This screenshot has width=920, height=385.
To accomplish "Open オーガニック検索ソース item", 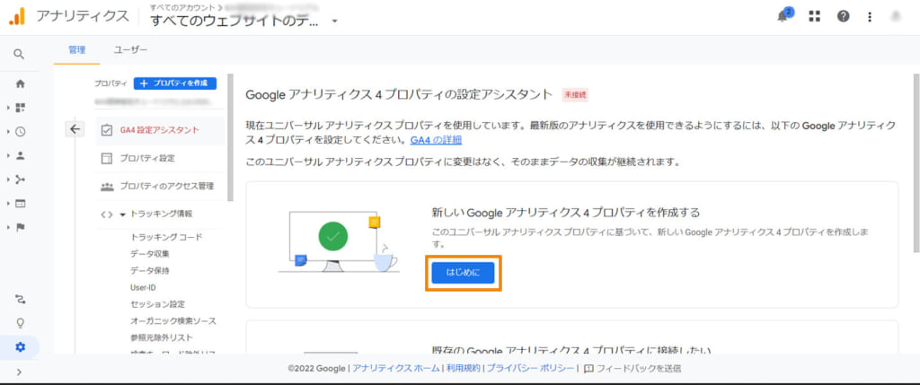I will pyautogui.click(x=173, y=321).
